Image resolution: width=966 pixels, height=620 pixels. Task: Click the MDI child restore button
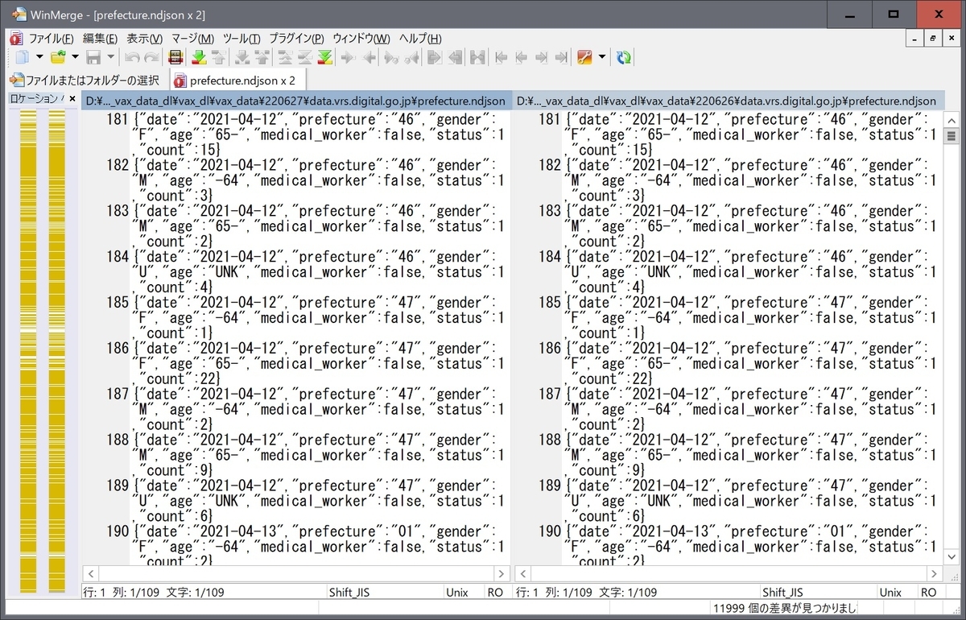tap(933, 38)
